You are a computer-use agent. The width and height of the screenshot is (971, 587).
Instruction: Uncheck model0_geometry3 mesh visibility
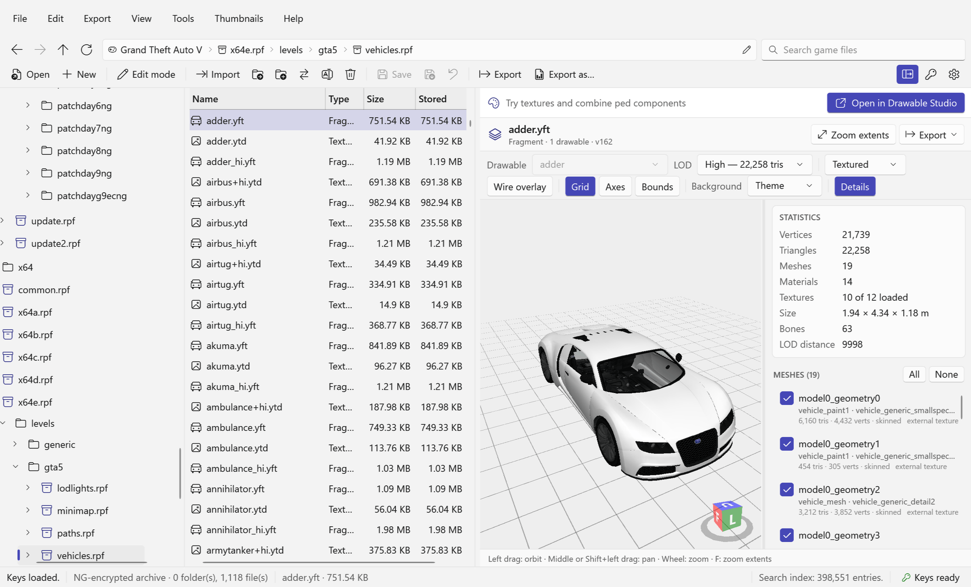click(787, 535)
